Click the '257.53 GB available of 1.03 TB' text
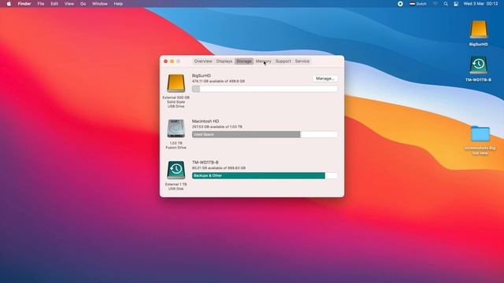Screen dimensions: 504x283 tap(217, 127)
